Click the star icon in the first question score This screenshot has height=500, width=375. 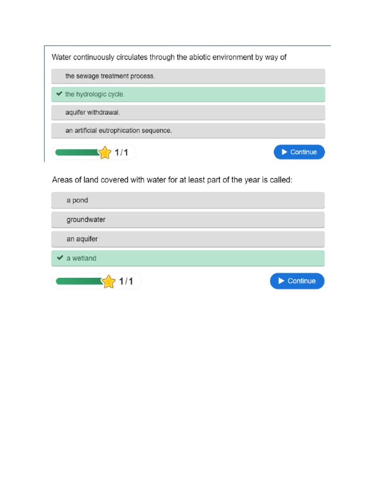[105, 153]
